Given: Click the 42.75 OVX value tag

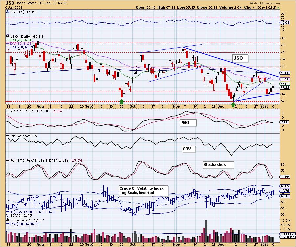Looking at the screenshot, I should [x=285, y=191].
